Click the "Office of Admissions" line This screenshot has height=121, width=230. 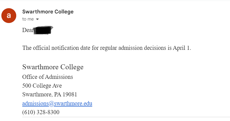[x=47, y=77]
